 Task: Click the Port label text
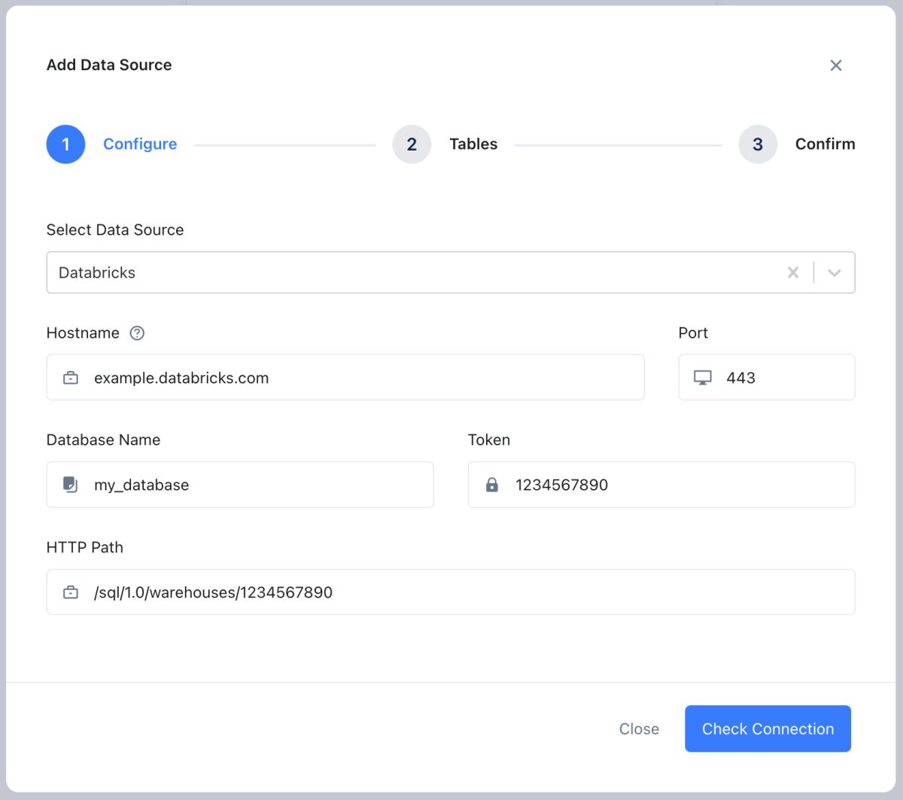point(693,333)
